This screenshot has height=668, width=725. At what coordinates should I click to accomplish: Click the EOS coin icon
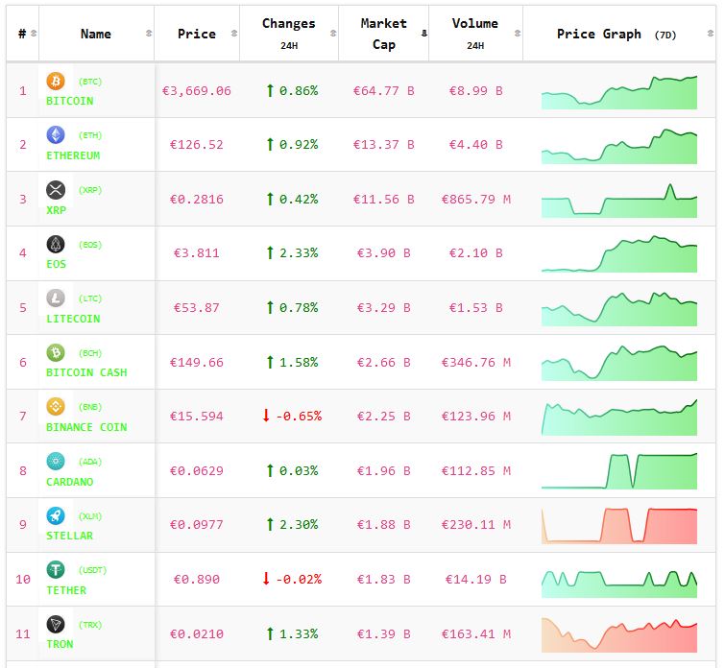click(x=56, y=244)
